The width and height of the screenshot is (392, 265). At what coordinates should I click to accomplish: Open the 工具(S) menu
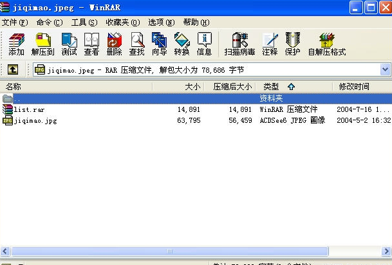click(x=84, y=23)
